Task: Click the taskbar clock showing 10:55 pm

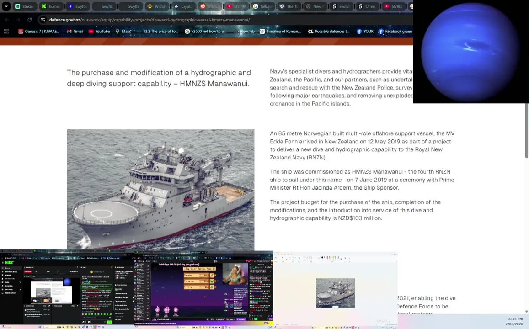Action: pos(514,321)
